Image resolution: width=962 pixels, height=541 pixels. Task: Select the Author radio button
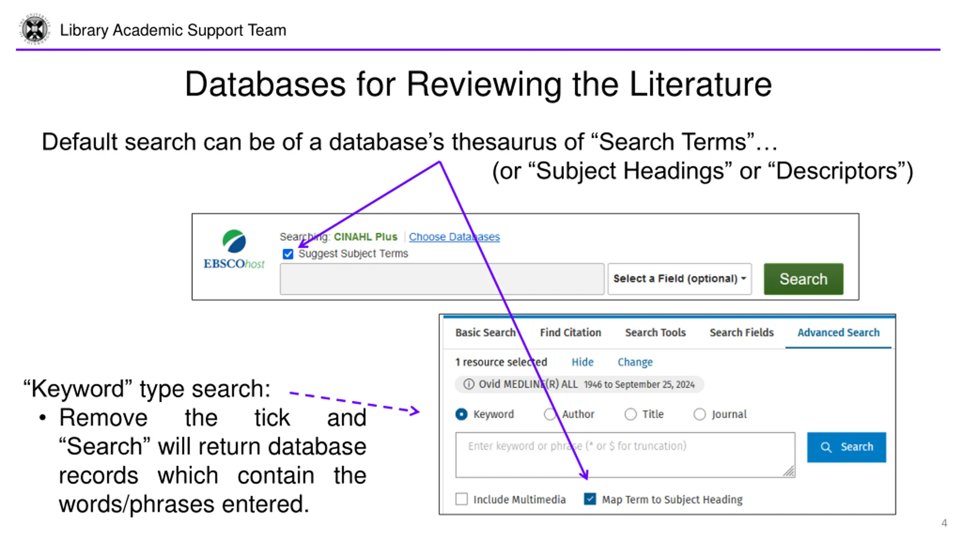tap(550, 414)
